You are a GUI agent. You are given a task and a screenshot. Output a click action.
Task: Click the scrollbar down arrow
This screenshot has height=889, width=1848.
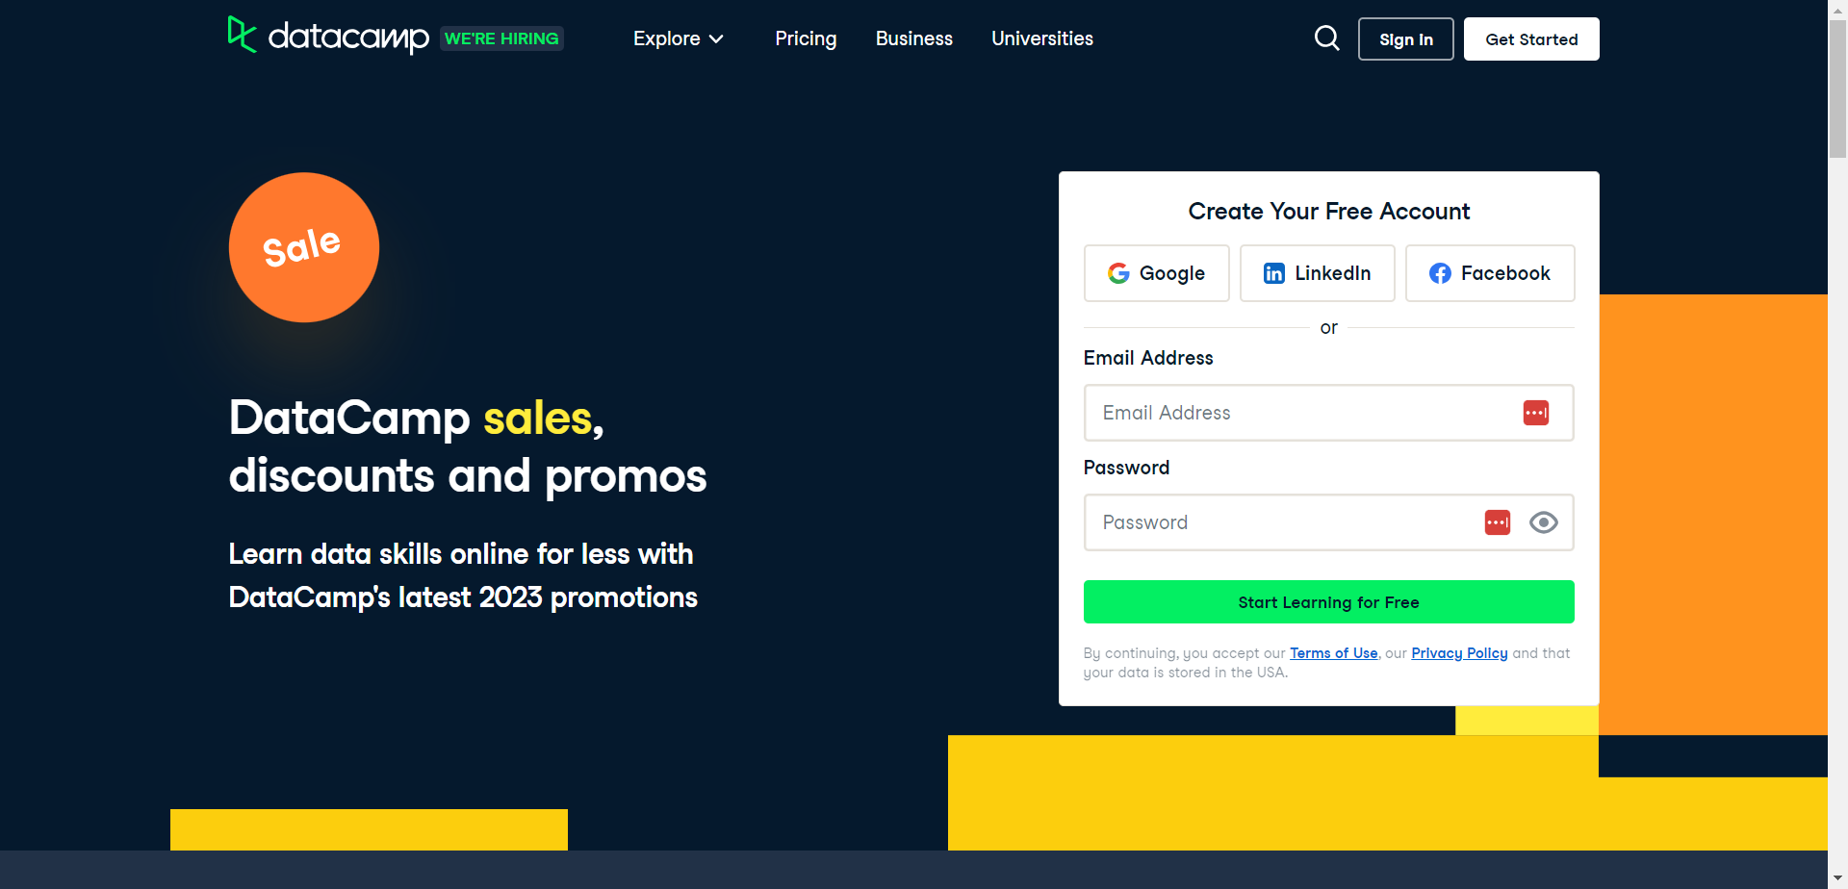(x=1837, y=879)
